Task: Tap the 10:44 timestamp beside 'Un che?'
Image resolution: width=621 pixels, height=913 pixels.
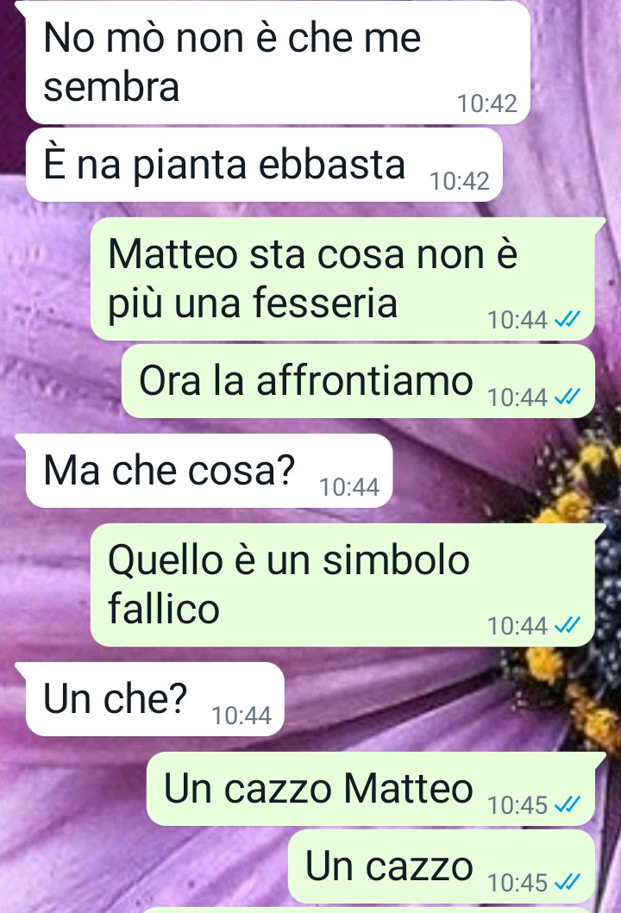Action: tap(241, 715)
